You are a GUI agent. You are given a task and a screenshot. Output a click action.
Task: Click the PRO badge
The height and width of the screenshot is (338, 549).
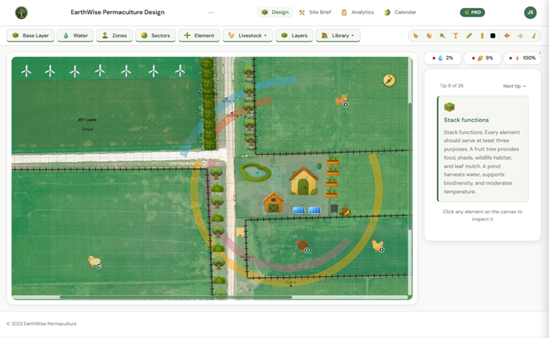click(x=472, y=13)
